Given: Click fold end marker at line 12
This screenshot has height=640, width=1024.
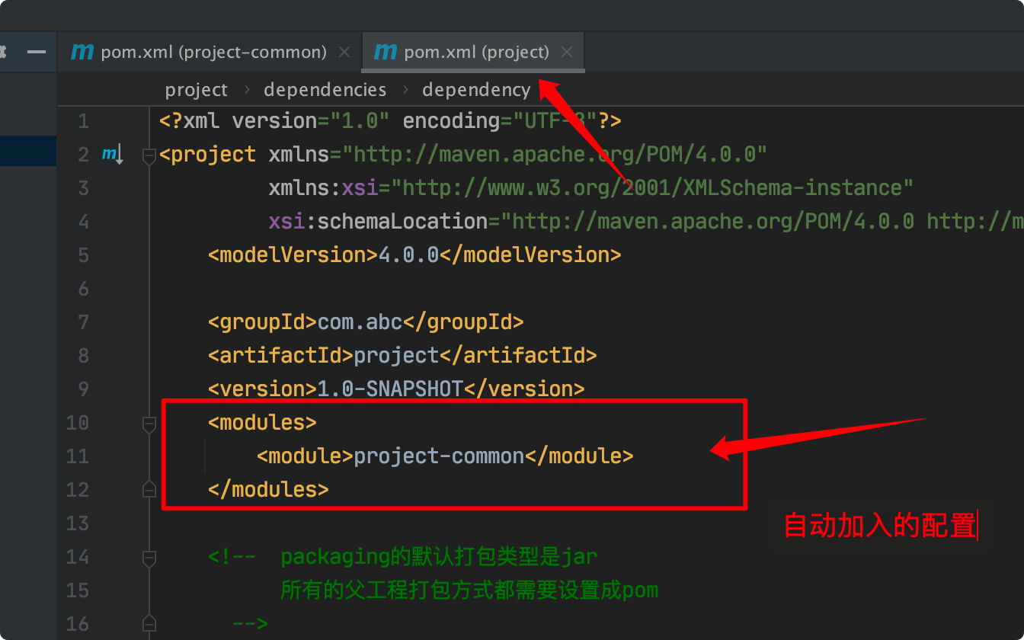Looking at the screenshot, I should [x=149, y=489].
